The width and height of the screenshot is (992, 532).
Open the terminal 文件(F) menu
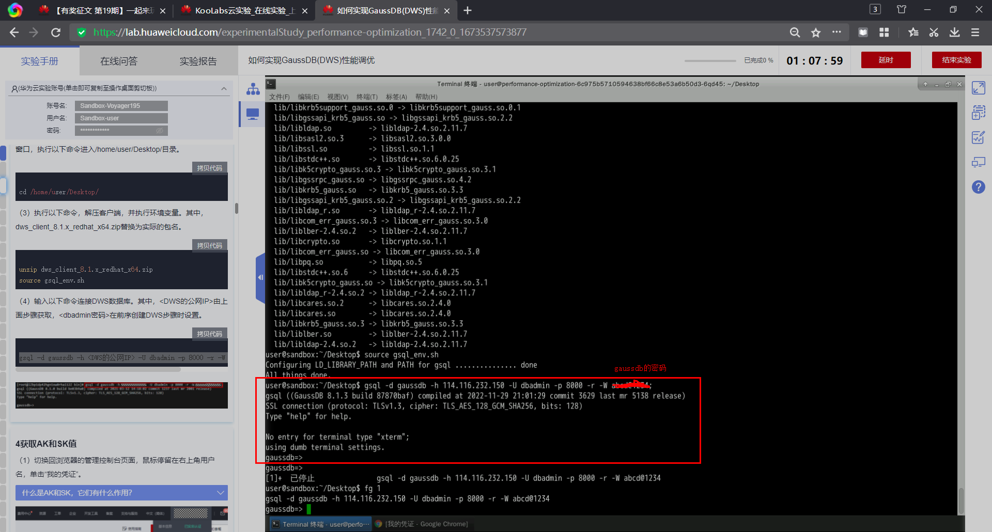(x=280, y=97)
